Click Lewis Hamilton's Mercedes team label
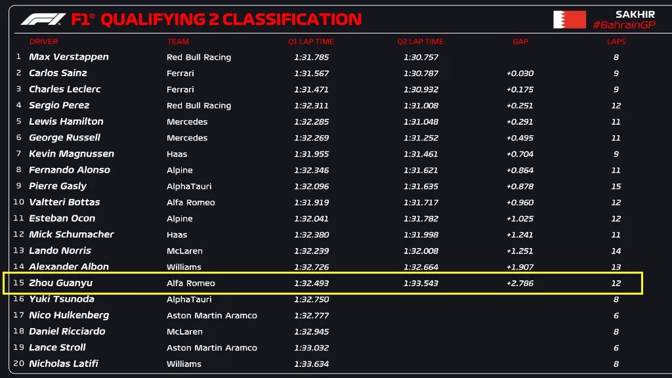Image resolution: width=672 pixels, height=378 pixels. point(187,121)
